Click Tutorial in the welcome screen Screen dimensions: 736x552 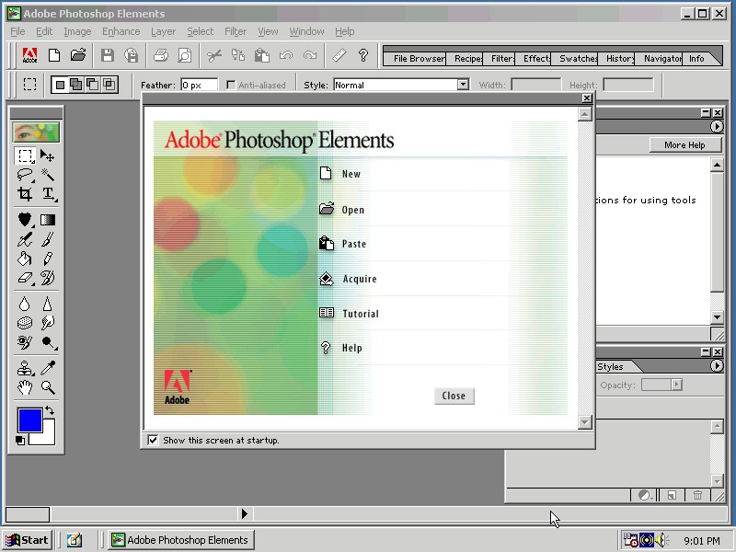361,314
